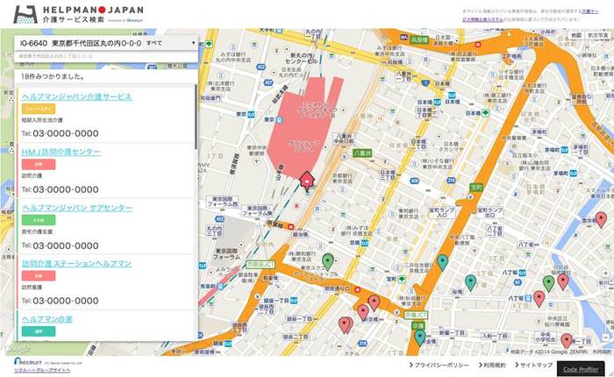Open the プライバシーポリシー footer link
This screenshot has width=614, height=377.
(x=439, y=365)
